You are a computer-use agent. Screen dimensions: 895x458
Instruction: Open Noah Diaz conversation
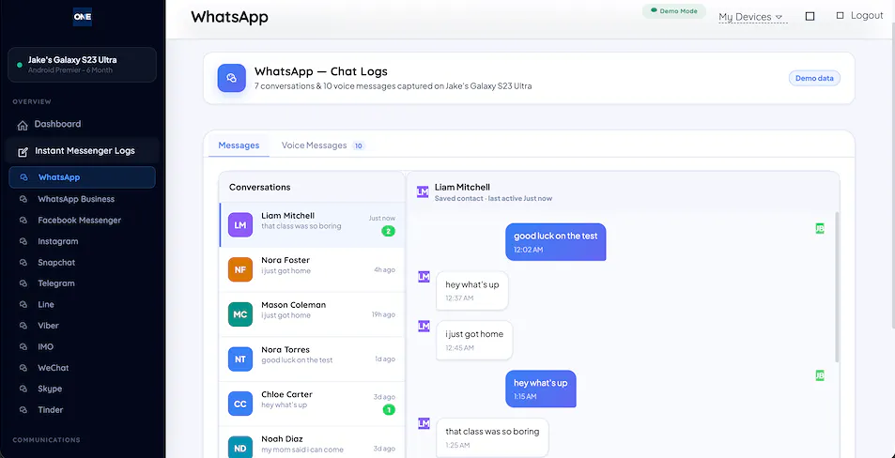pyautogui.click(x=312, y=443)
